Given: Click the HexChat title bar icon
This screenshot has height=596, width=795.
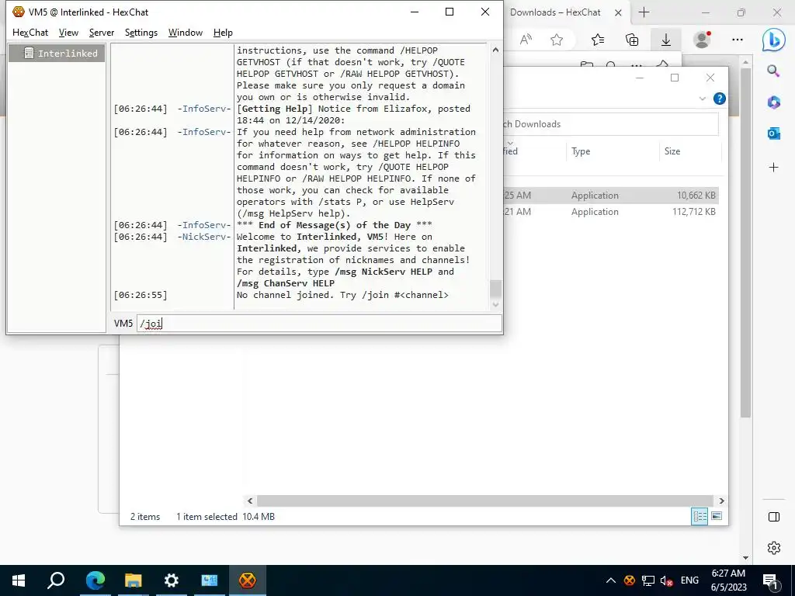Looking at the screenshot, I should (x=19, y=12).
